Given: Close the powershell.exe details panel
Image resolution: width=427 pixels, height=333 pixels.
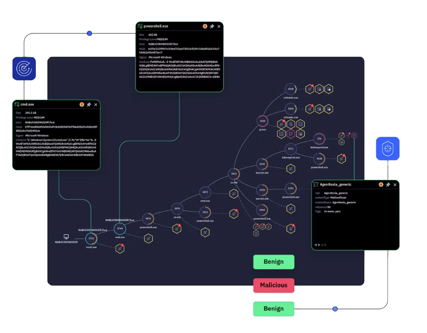Looking at the screenshot, I should (x=219, y=26).
